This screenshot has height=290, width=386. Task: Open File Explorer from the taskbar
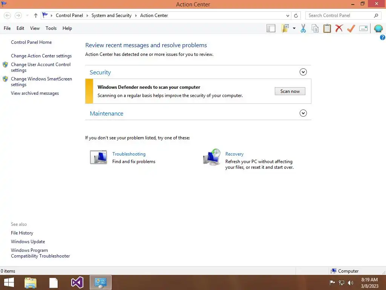pyautogui.click(x=31, y=282)
